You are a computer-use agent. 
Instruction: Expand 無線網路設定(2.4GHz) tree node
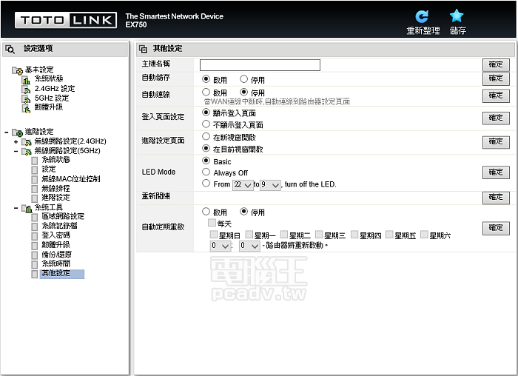coord(16,141)
